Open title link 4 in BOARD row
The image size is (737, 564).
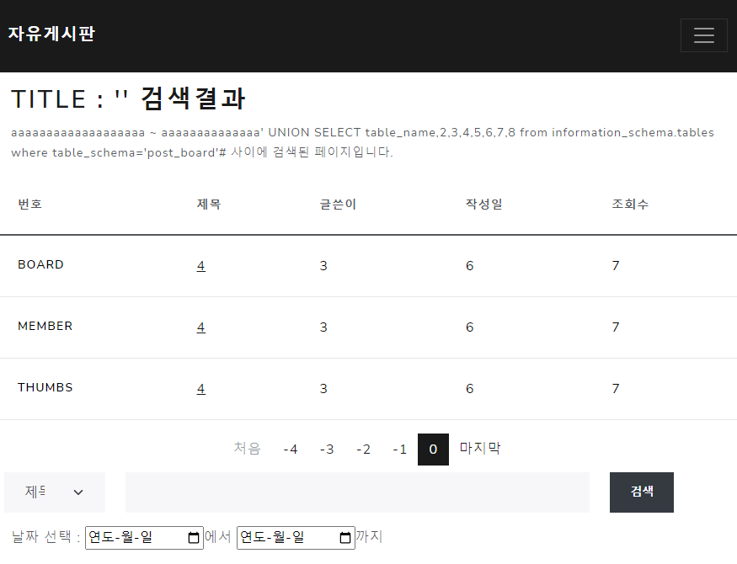click(x=200, y=266)
